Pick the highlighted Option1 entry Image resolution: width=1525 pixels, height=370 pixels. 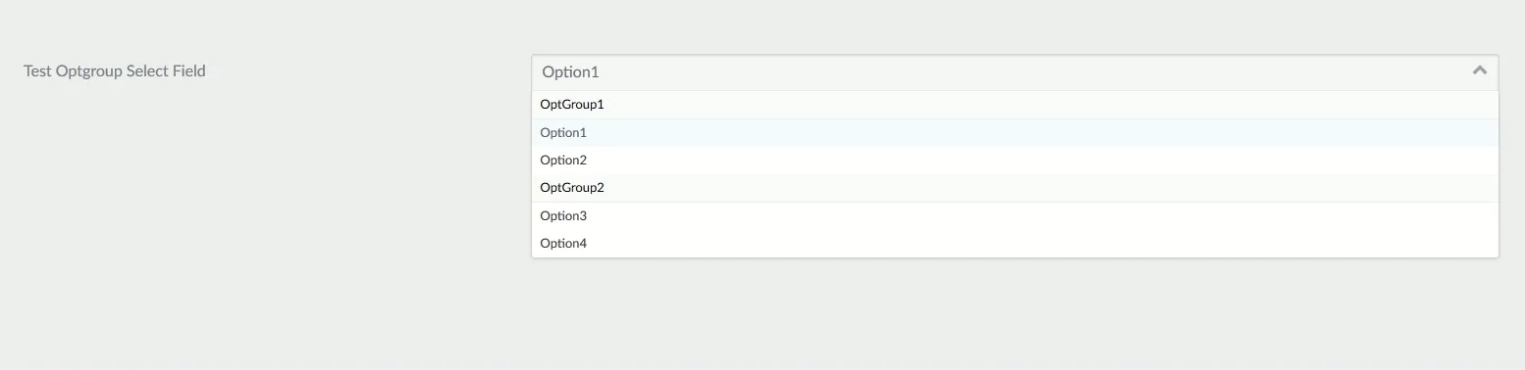pyautogui.click(x=1015, y=133)
